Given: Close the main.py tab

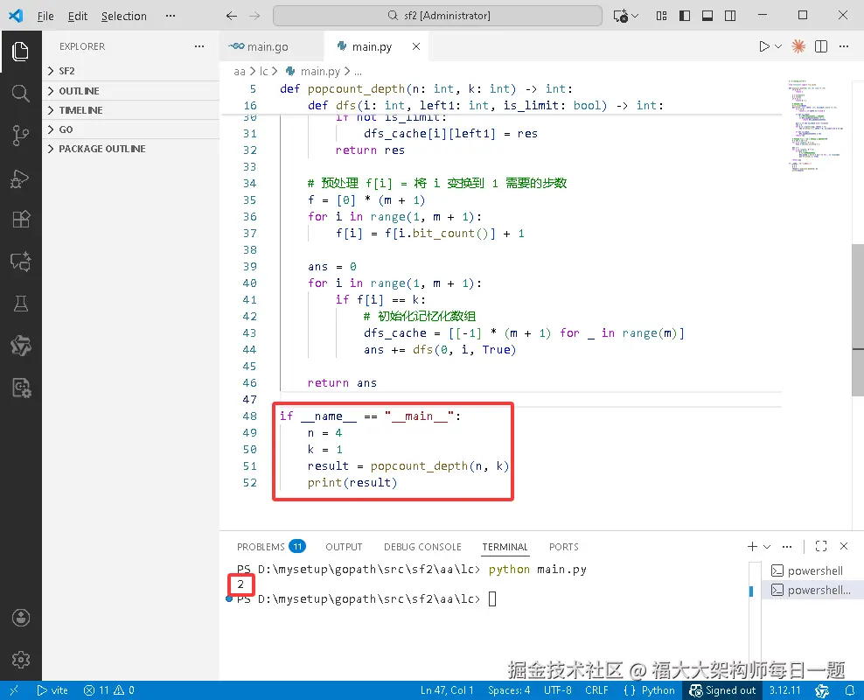Looking at the screenshot, I should point(416,46).
